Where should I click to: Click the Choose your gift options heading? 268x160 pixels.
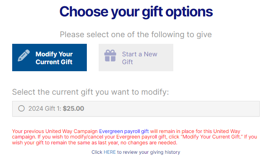pyautogui.click(x=136, y=12)
